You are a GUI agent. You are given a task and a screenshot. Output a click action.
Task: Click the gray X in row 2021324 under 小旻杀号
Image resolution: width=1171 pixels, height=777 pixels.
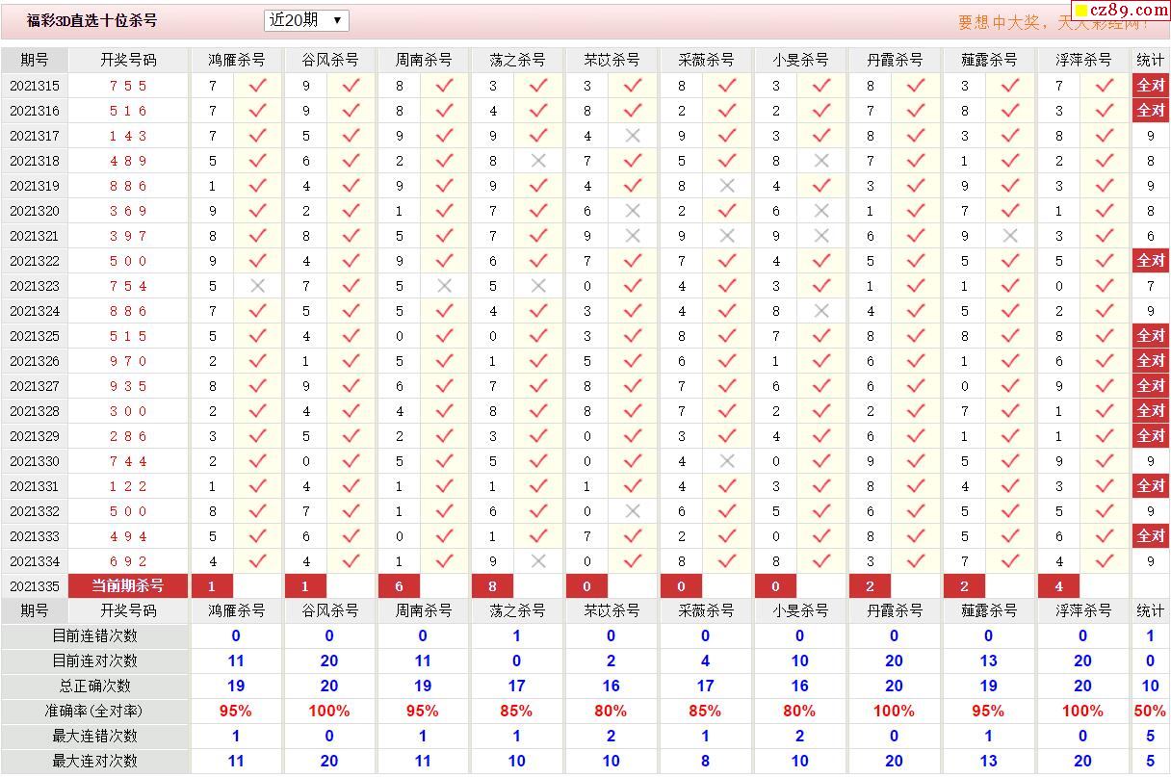pyautogui.click(x=821, y=311)
